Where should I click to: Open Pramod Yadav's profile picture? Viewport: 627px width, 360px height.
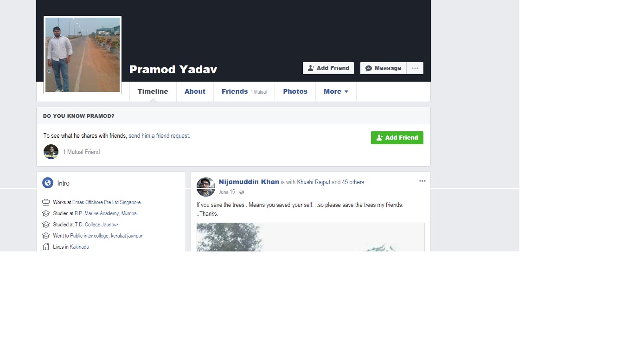point(83,55)
